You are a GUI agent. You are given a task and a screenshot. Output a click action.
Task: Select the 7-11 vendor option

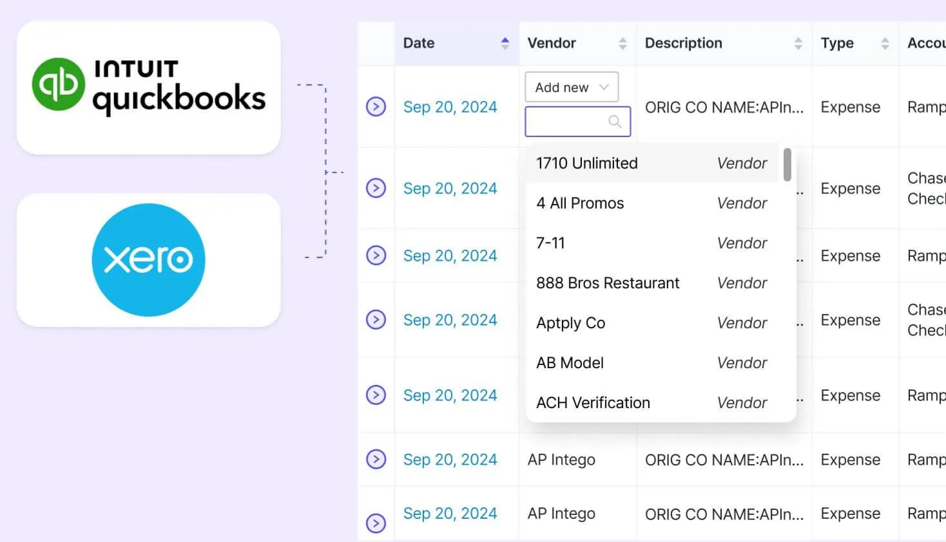652,243
